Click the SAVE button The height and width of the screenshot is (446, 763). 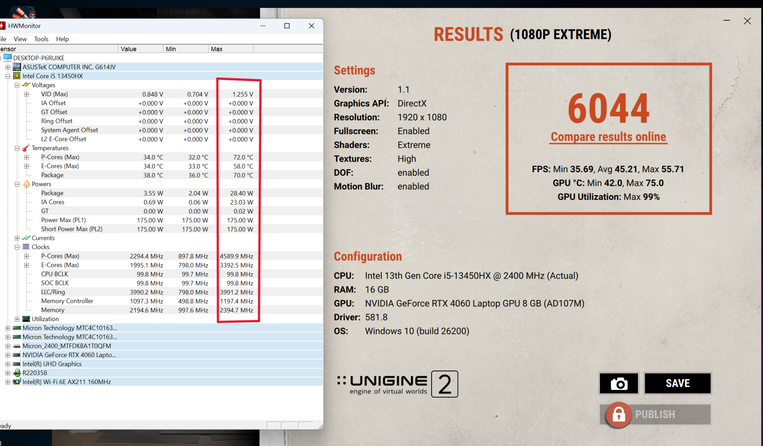(x=677, y=383)
